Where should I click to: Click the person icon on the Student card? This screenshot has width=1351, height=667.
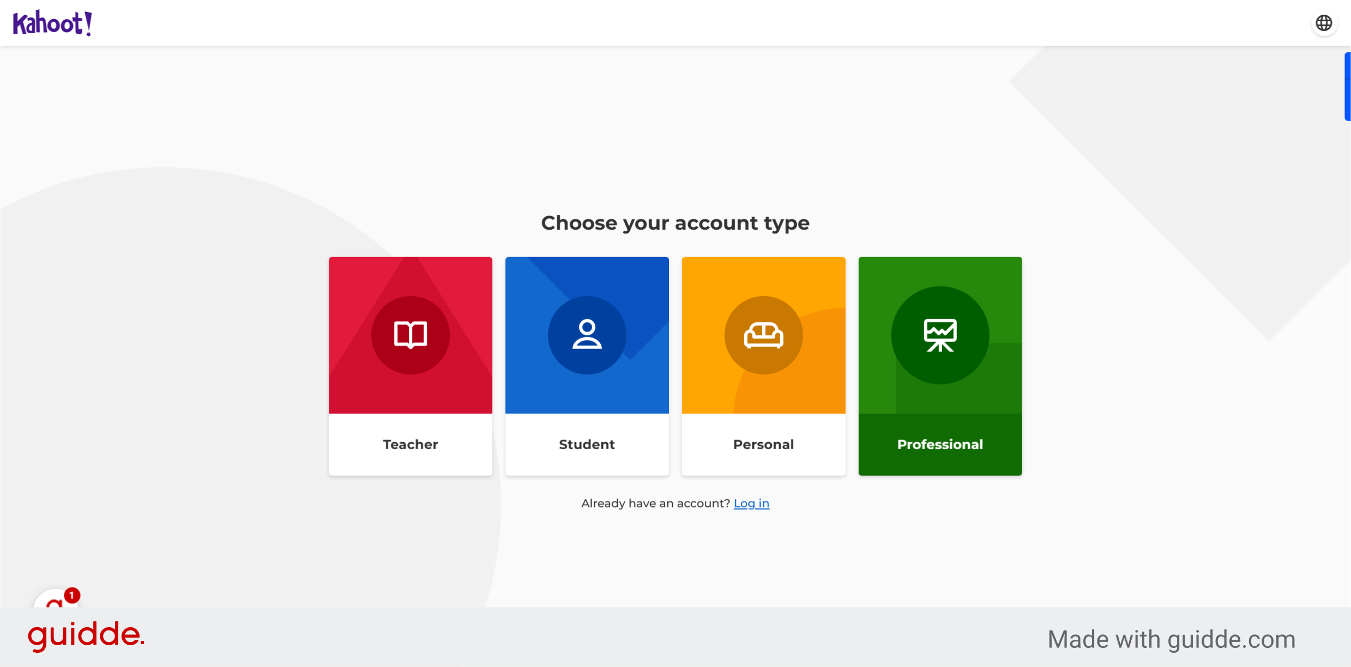[587, 334]
